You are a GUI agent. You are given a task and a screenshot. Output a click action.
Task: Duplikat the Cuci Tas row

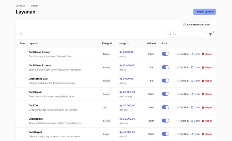click(x=183, y=107)
